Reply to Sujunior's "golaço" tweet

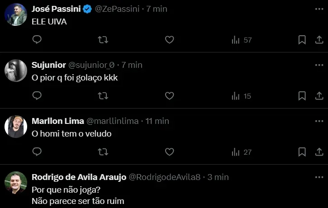37,96
